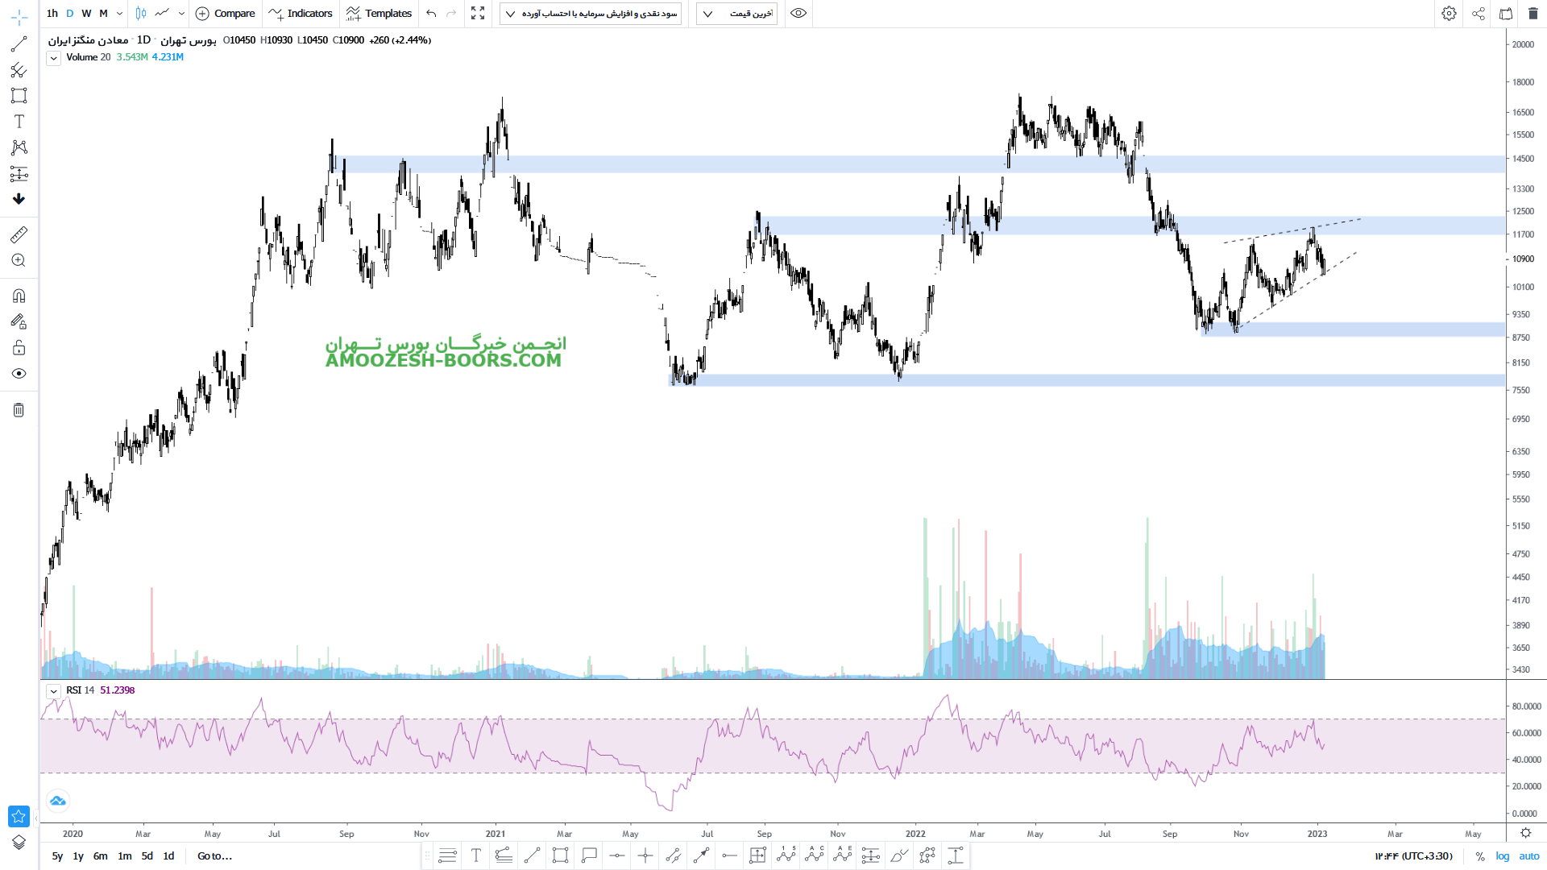The image size is (1547, 870).
Task: Toggle log scale on price axis
Action: point(1502,856)
